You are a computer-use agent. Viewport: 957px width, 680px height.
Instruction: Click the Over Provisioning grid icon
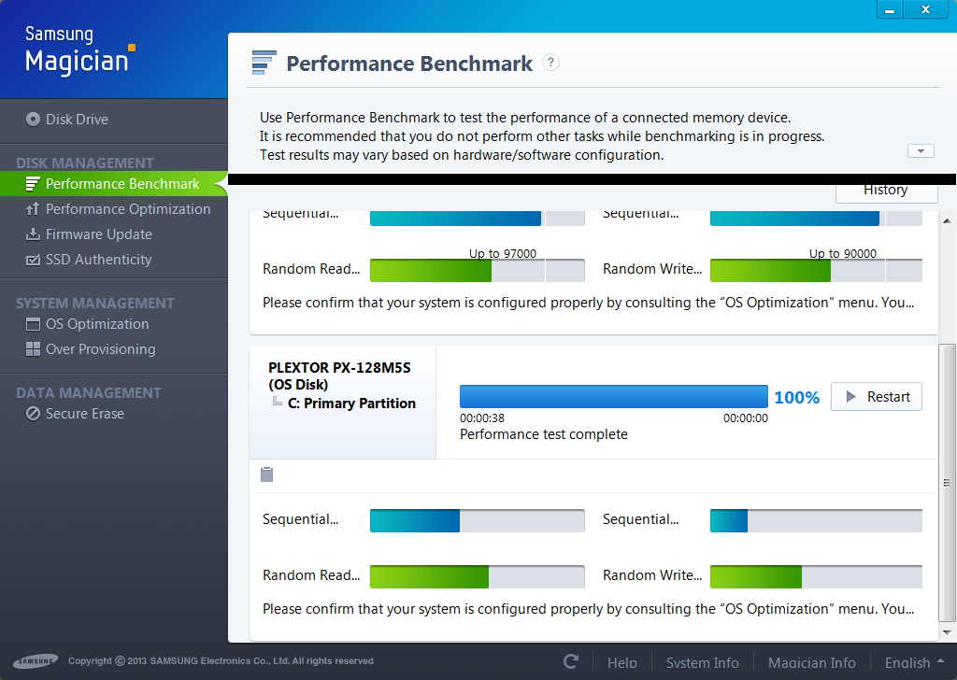[x=33, y=348]
